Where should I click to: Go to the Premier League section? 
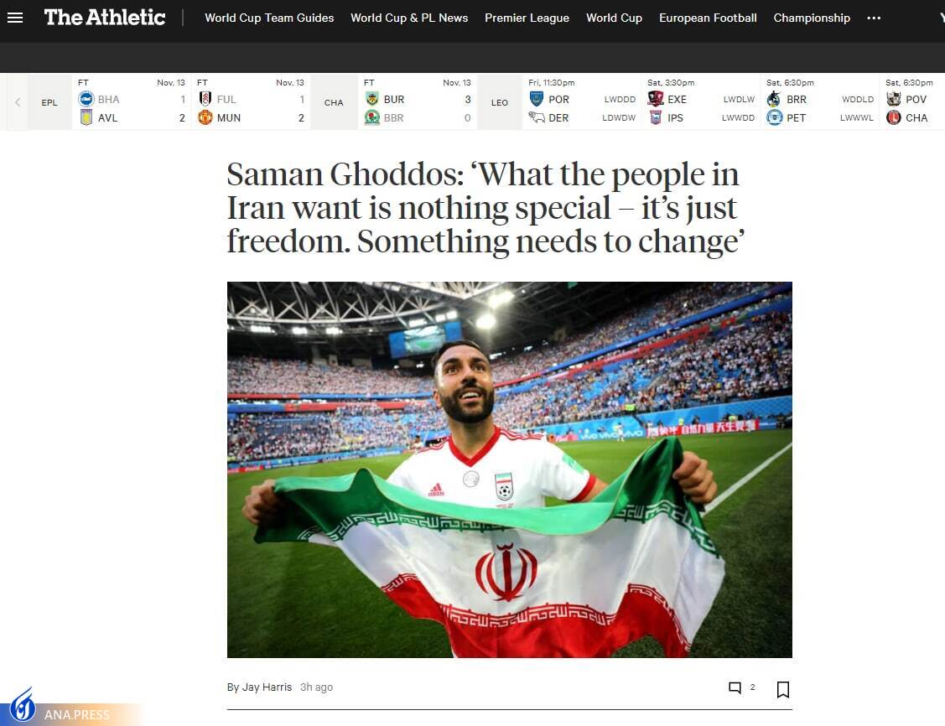[x=527, y=18]
